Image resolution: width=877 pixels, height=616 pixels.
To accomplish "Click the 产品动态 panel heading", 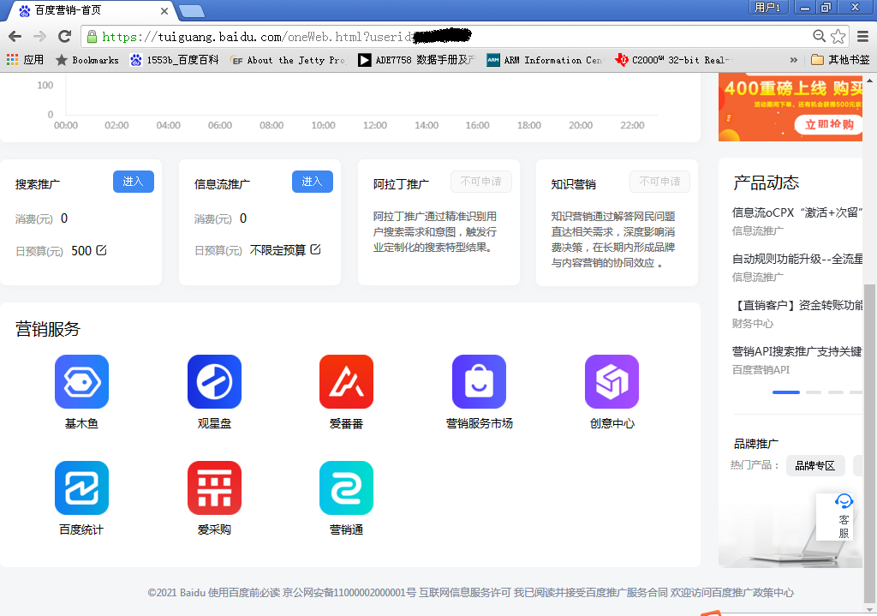I will tap(767, 182).
